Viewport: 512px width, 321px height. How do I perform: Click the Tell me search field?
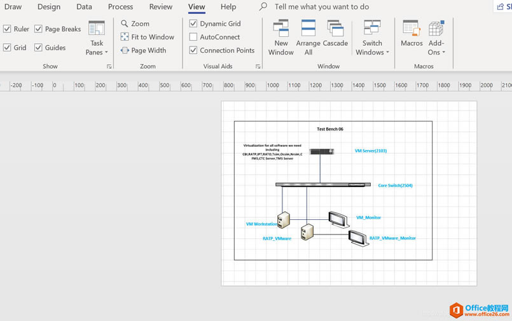click(321, 7)
